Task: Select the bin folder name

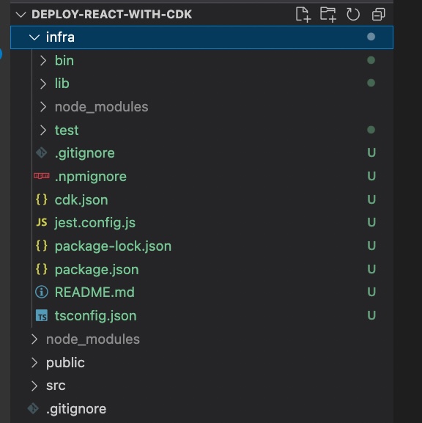Action: click(x=64, y=60)
